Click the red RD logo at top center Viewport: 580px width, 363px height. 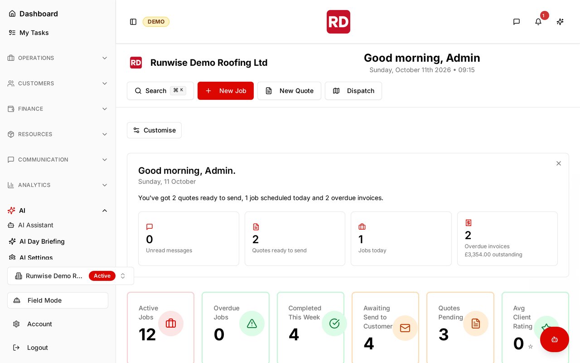pyautogui.click(x=338, y=22)
